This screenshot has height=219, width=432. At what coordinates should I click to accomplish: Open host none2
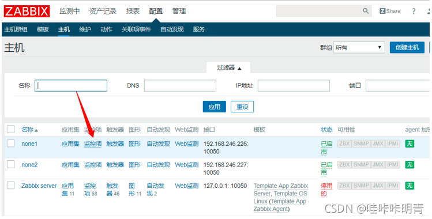29,164
